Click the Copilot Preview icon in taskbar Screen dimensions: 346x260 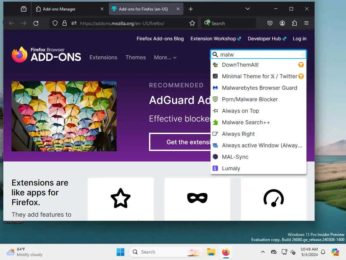(336, 252)
